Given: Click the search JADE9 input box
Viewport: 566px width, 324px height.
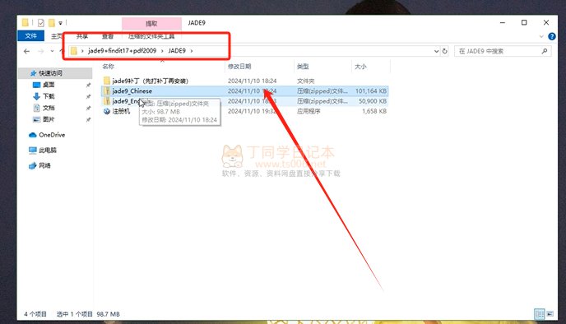Looking at the screenshot, I should point(499,51).
